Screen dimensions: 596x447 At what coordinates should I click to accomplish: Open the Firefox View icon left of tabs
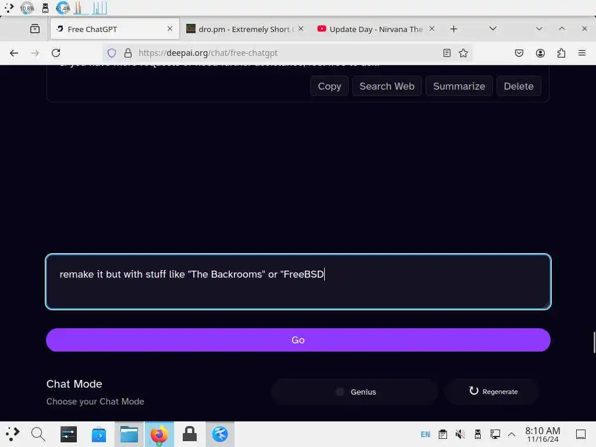pyautogui.click(x=34, y=29)
